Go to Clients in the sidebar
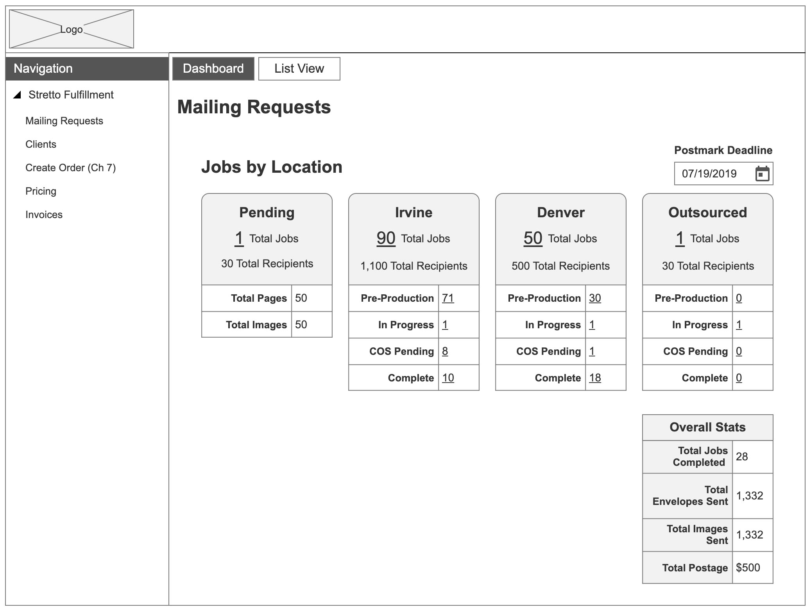The image size is (811, 612). (41, 144)
